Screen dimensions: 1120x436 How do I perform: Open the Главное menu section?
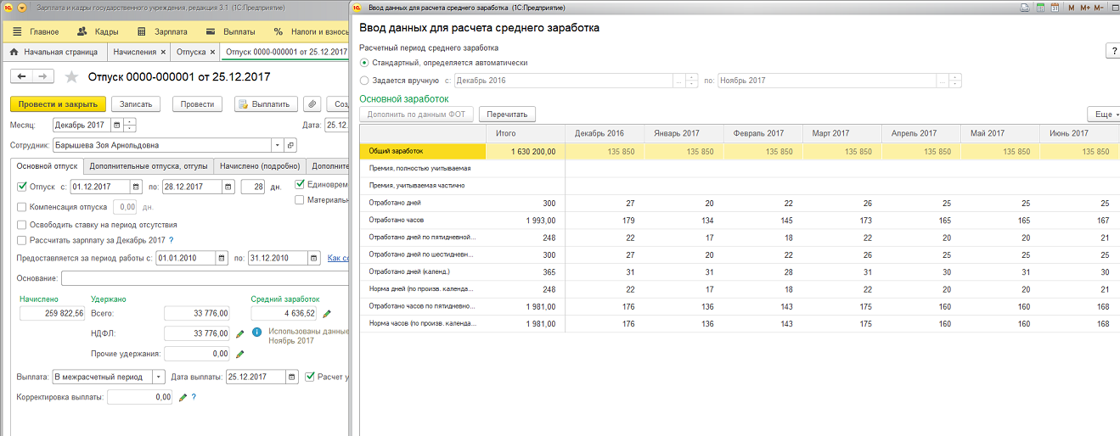pyautogui.click(x=36, y=31)
